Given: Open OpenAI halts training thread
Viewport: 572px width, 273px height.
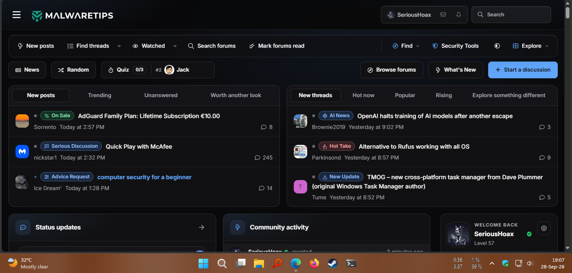Looking at the screenshot, I should pos(435,116).
